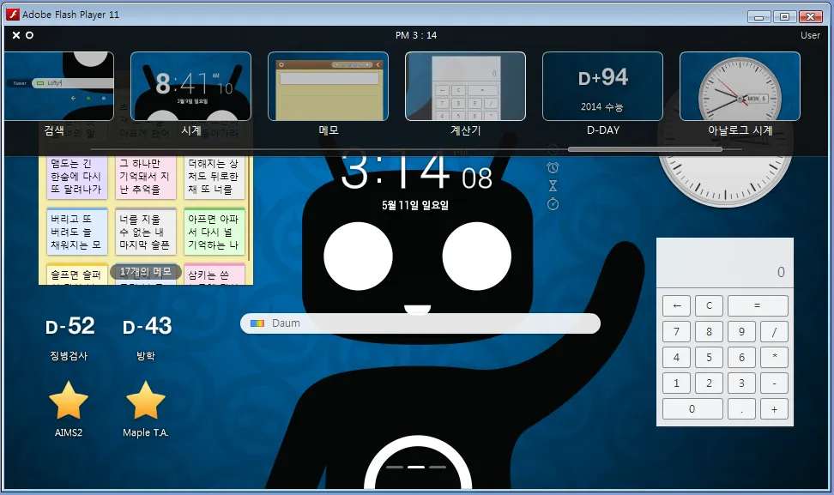The width and height of the screenshot is (834, 495).
Task: Click the calculator multiply button
Action: click(x=775, y=357)
